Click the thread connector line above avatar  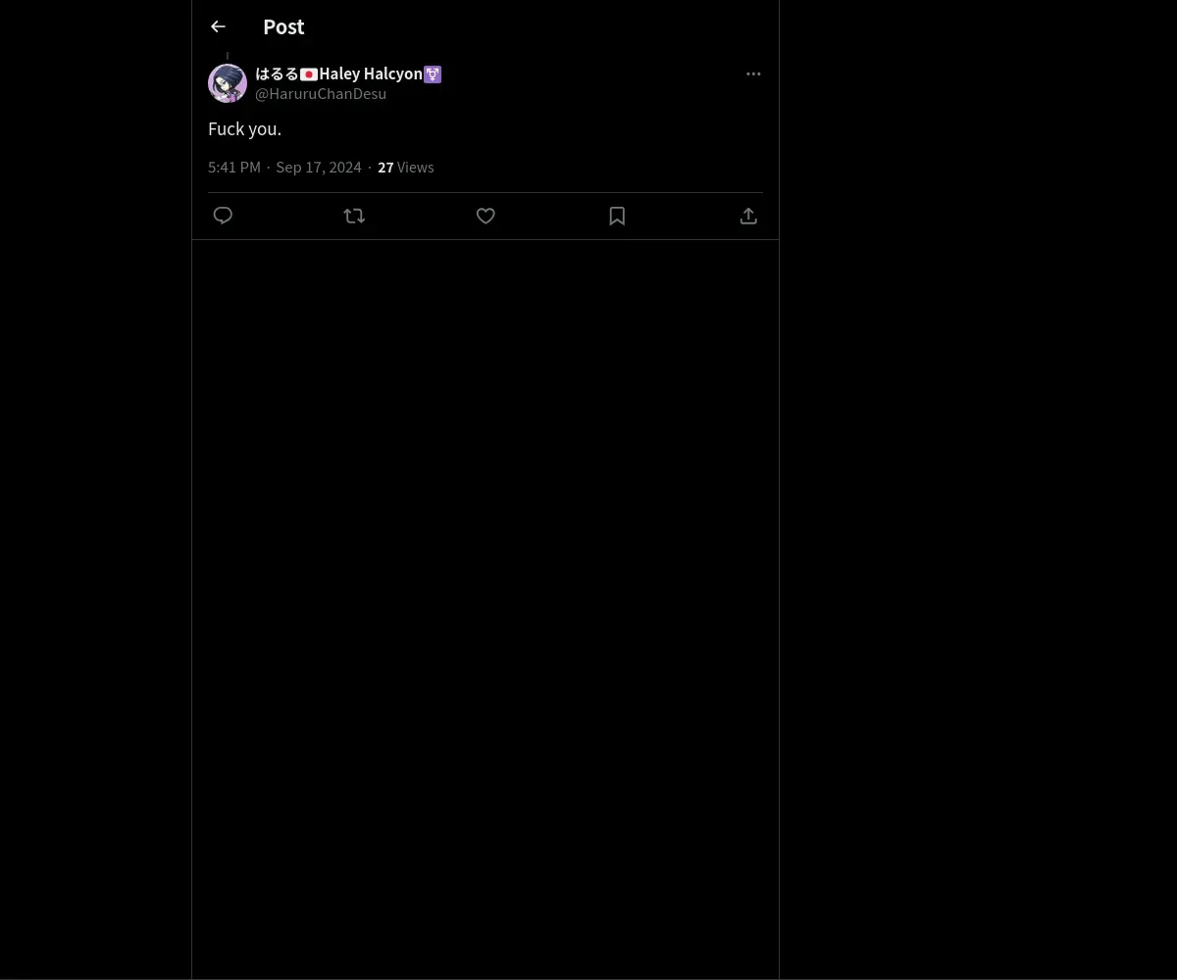point(228,56)
